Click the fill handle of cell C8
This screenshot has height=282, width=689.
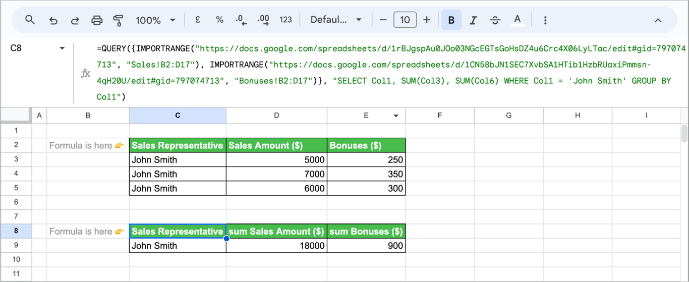(x=226, y=238)
